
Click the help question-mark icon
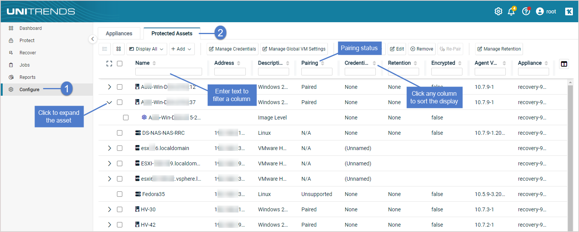[526, 11]
